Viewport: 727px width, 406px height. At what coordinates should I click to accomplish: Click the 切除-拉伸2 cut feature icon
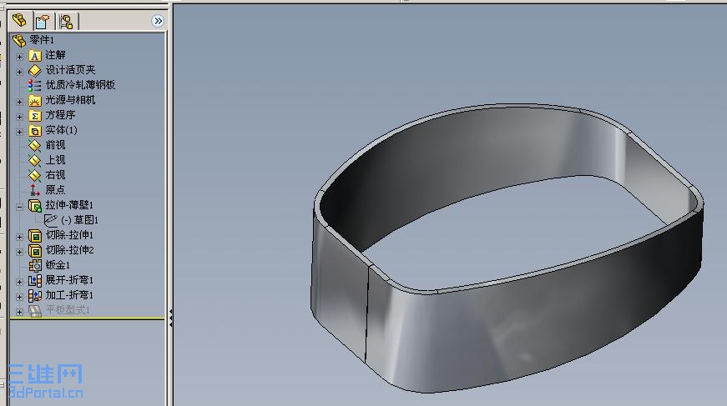[x=35, y=250]
